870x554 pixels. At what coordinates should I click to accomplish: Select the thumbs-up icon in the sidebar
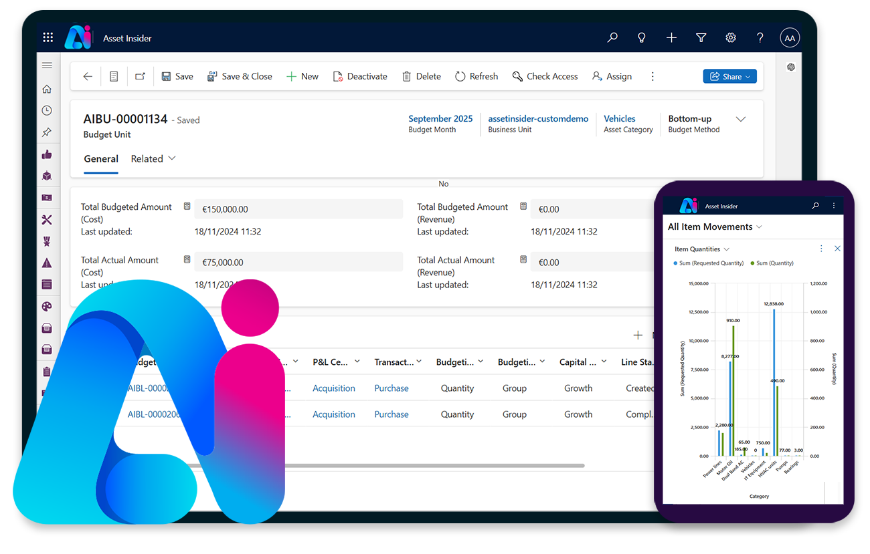(47, 154)
